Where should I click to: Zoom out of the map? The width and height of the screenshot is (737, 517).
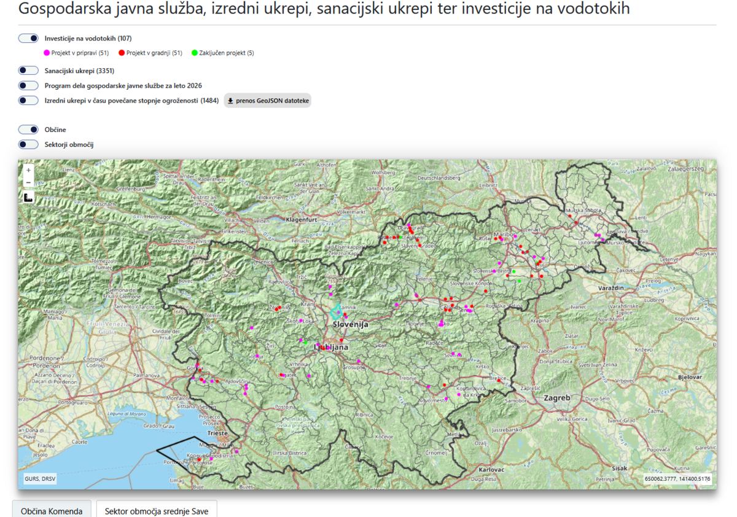coord(28,182)
